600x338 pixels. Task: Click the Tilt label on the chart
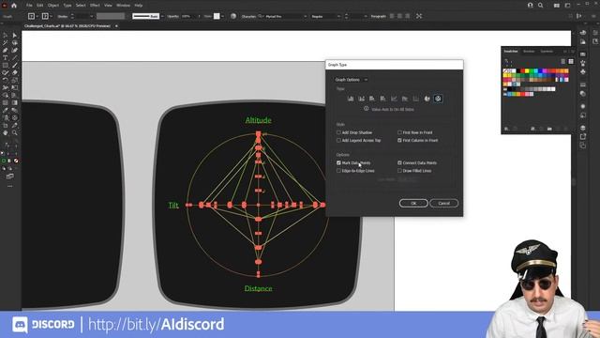click(x=173, y=206)
